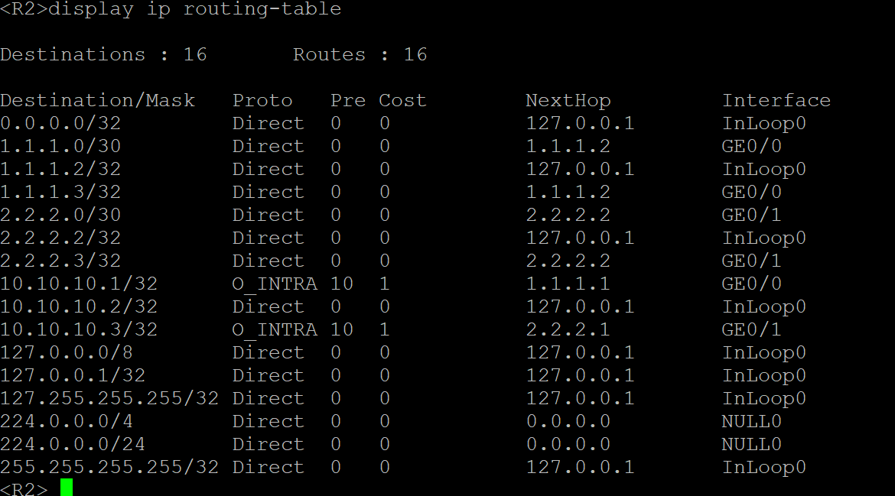Click the 10.10.10.3/32 destination entry
Image resolution: width=895 pixels, height=496 pixels.
[79, 330]
